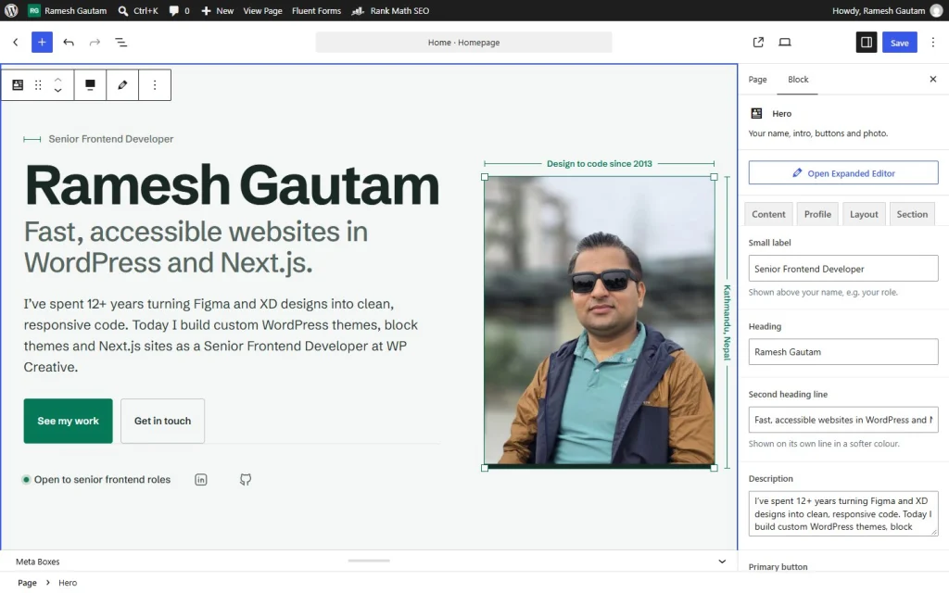949x593 pixels.
Task: Select the Section settings tab
Action: click(x=912, y=214)
